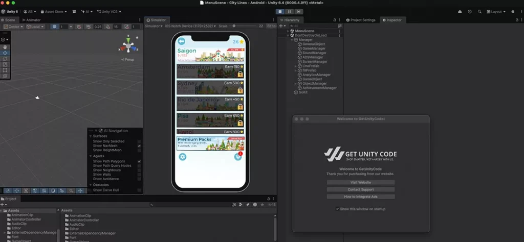Open game settings gear in simulator
Image resolution: width=524 pixels, height=242 pixels.
[x=183, y=157]
